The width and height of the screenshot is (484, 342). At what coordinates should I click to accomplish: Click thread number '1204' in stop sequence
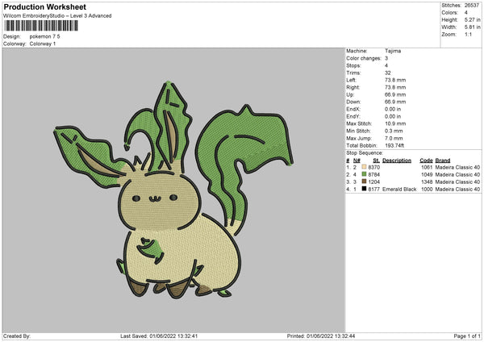373,181
